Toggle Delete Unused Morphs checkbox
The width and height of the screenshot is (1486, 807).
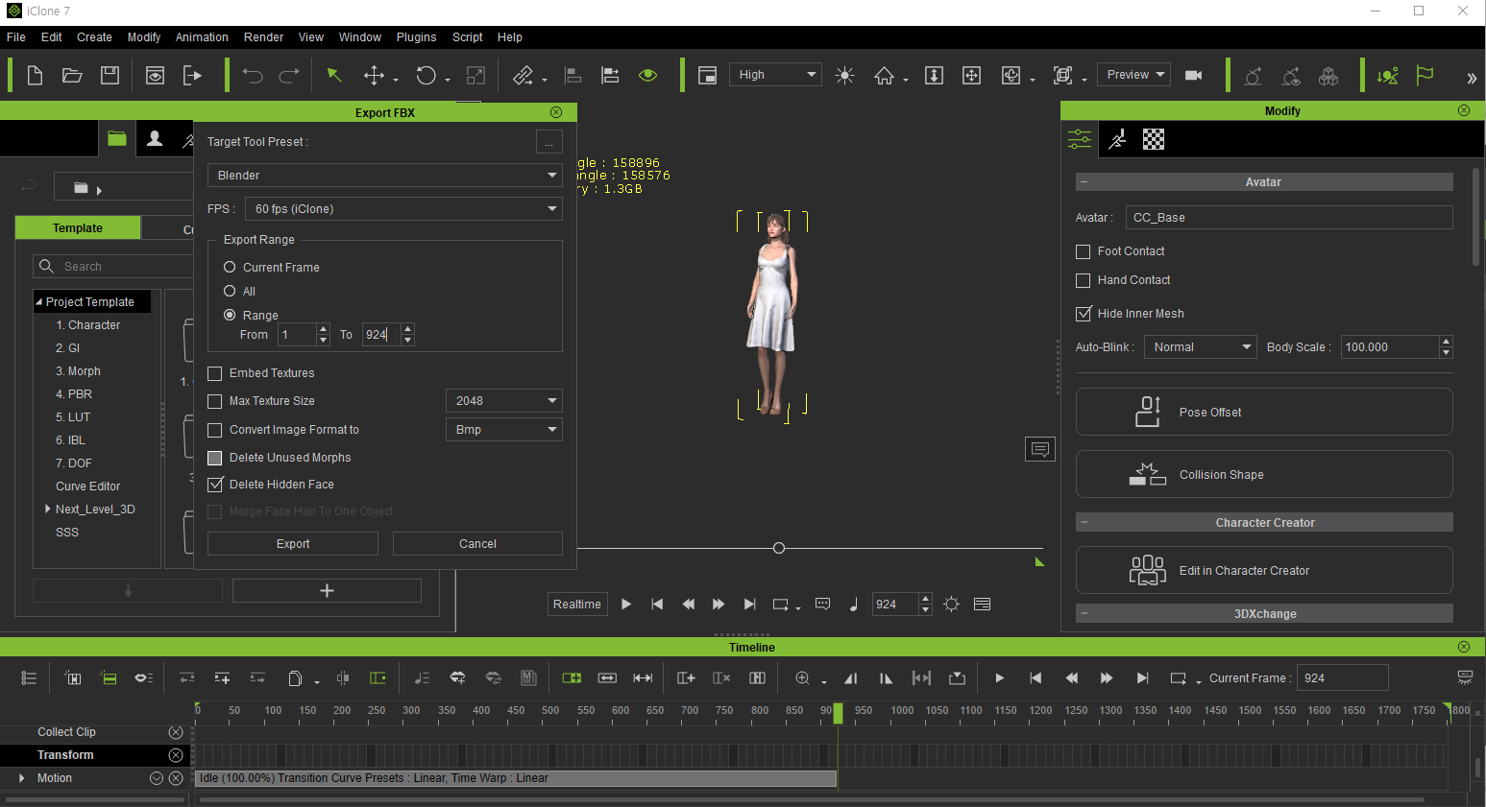point(215,458)
